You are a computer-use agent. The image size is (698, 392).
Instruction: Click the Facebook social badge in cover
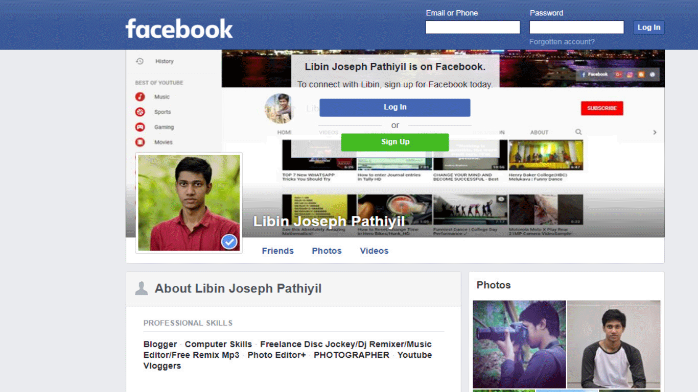(595, 75)
